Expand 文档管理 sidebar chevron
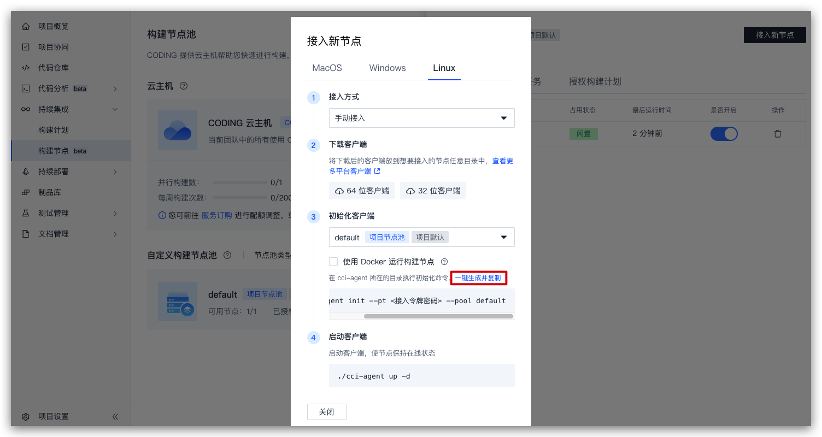 coord(115,234)
